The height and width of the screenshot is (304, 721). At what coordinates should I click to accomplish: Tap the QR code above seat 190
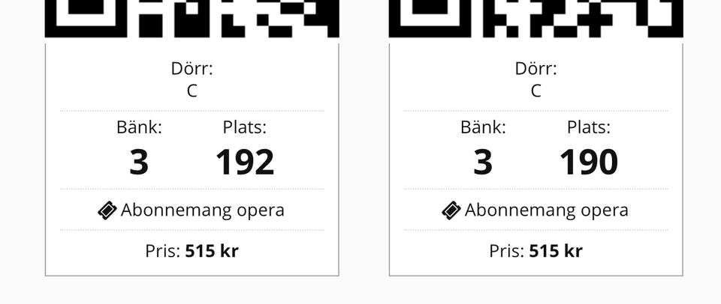(535, 18)
